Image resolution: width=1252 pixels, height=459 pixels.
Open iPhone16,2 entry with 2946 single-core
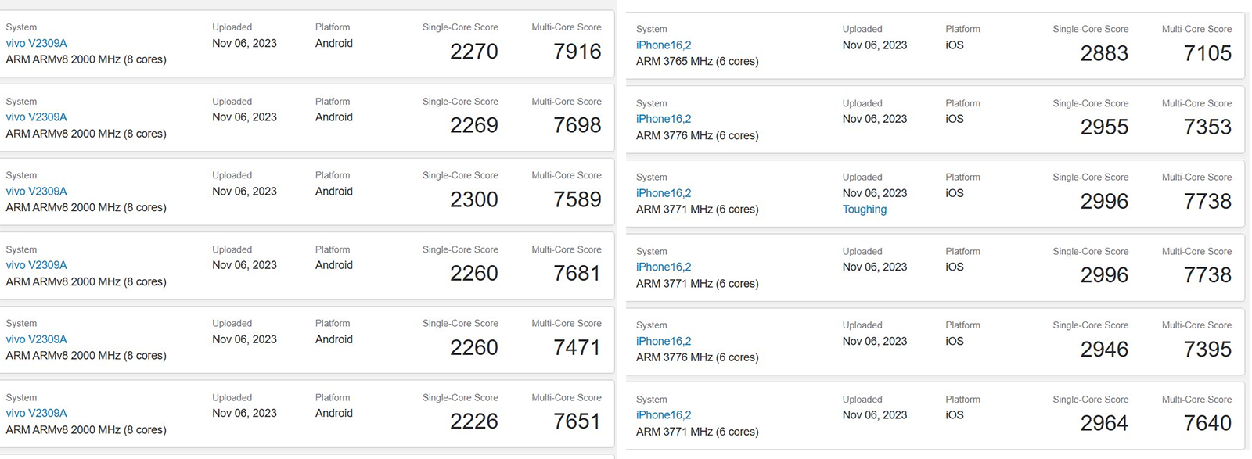664,341
